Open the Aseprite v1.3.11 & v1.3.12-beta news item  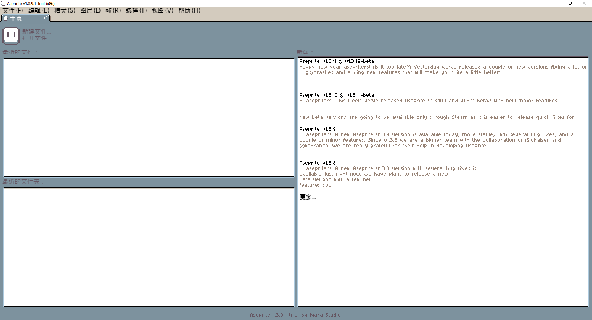[336, 61]
